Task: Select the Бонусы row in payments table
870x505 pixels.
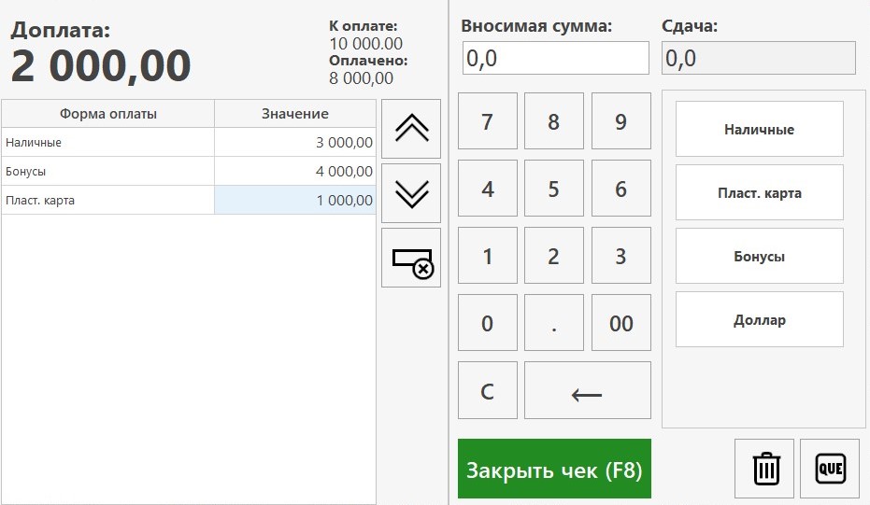Action: click(x=189, y=172)
